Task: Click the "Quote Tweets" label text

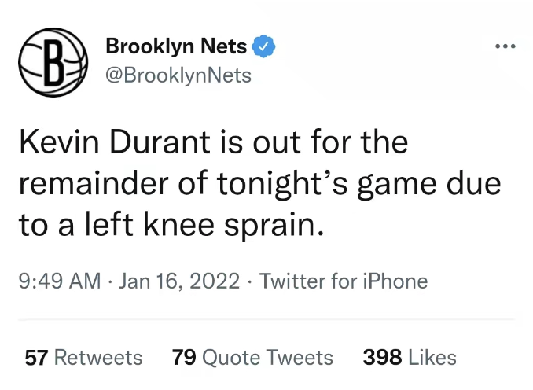Action: click(x=267, y=358)
